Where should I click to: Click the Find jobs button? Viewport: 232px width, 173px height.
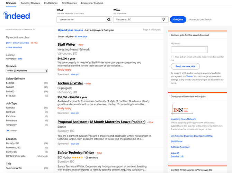pyautogui.click(x=178, y=19)
